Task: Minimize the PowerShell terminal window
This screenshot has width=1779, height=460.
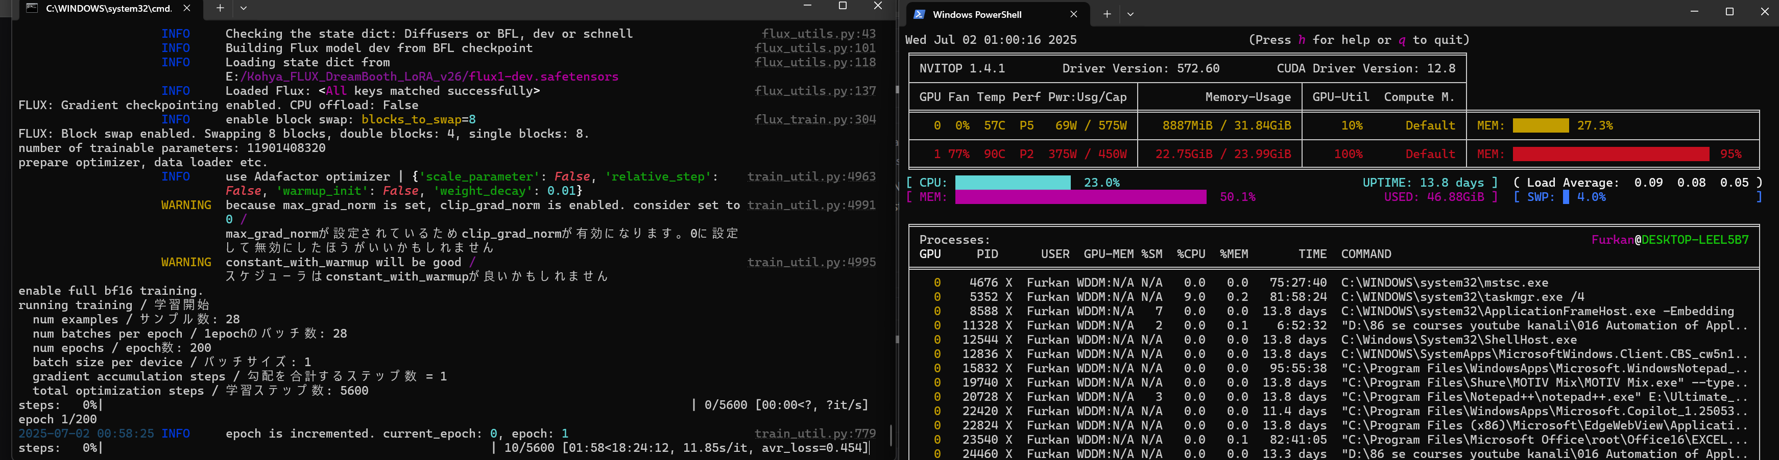Action: (x=1694, y=12)
